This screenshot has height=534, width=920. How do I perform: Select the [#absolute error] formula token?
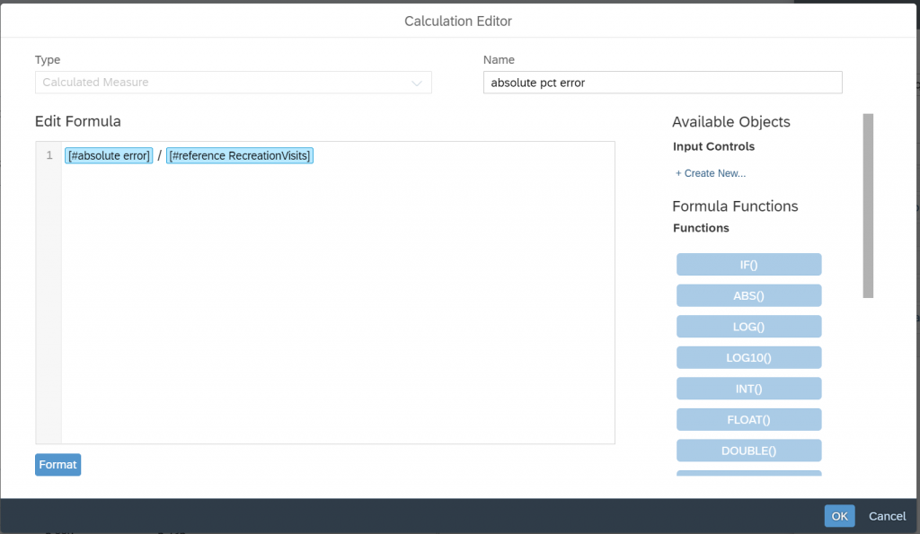pos(109,155)
